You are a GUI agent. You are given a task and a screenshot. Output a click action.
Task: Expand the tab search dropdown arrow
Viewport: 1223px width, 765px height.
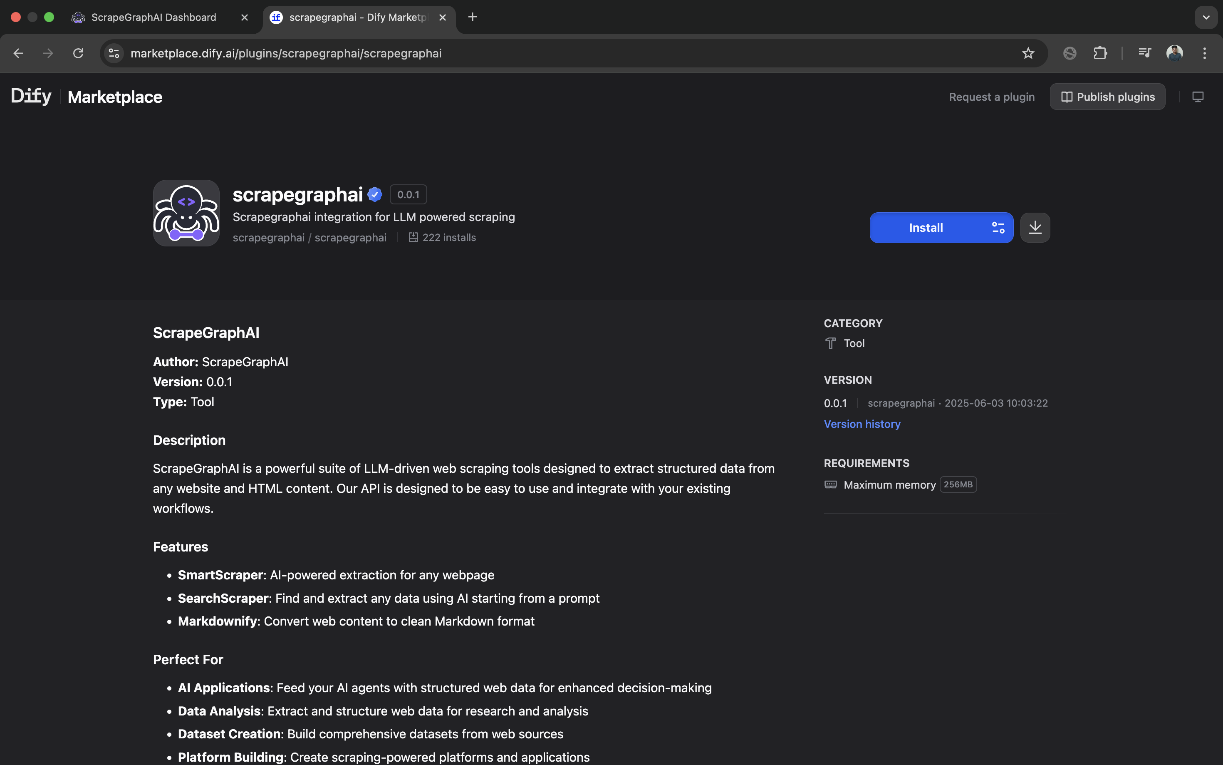[x=1206, y=17]
